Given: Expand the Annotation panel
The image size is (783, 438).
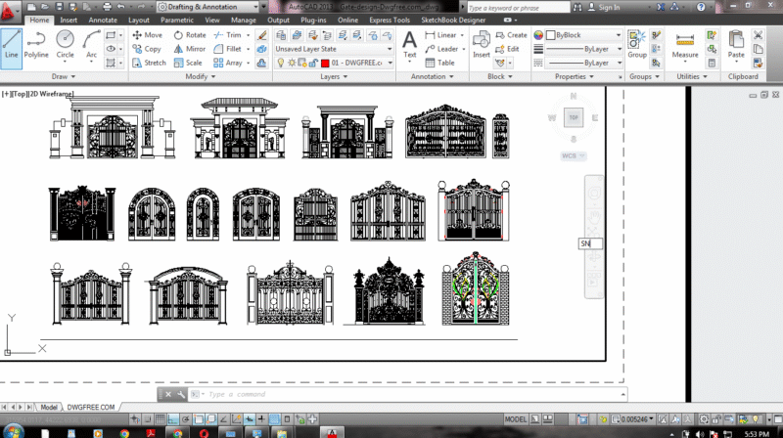Looking at the screenshot, I should (432, 76).
